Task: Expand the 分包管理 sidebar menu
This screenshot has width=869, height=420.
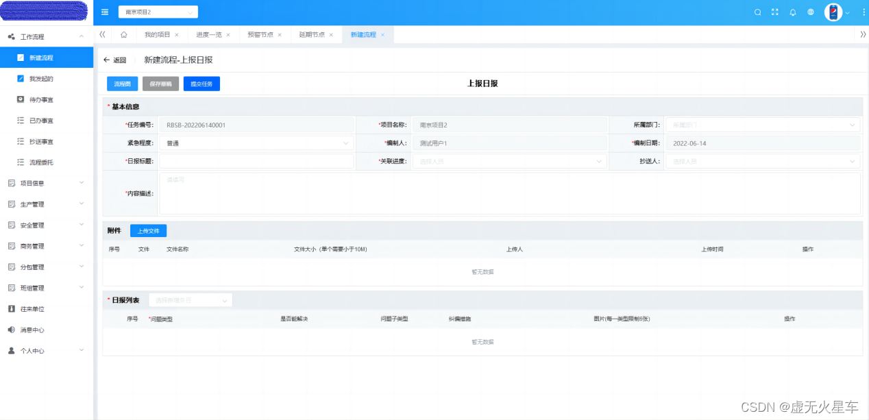Action: point(47,267)
